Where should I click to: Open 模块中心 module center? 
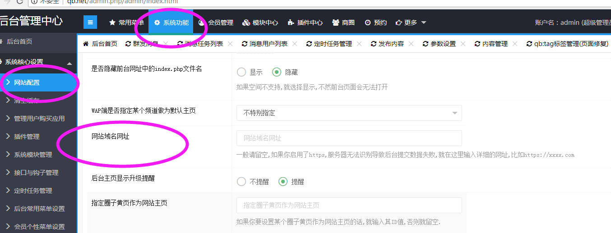(260, 23)
